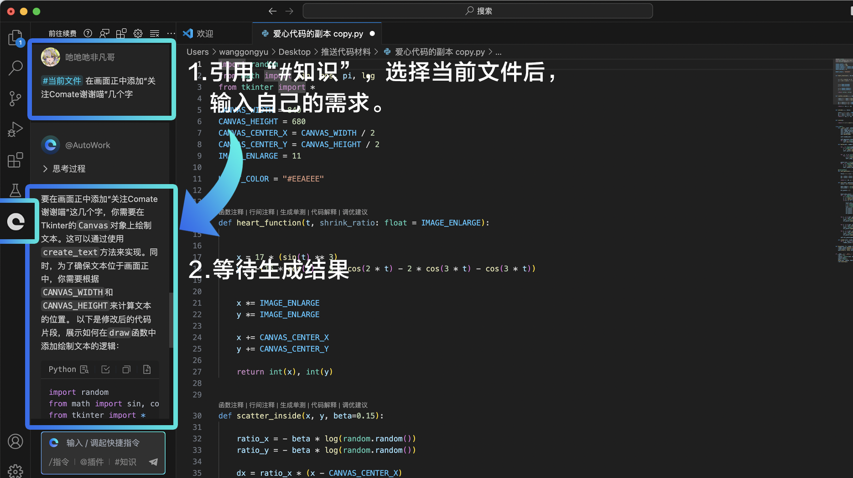Open the wanggongyu breadcrumb dropdown
The image size is (853, 478).
(x=244, y=52)
